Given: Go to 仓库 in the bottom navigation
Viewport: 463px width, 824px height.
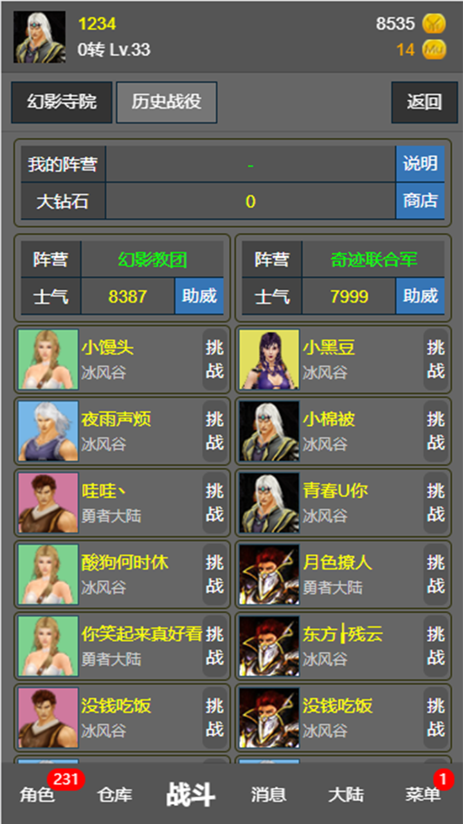Looking at the screenshot, I should click(x=114, y=794).
